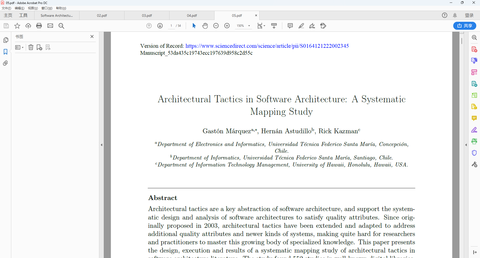The width and height of the screenshot is (480, 258).
Task: Zoom out with the minus circle
Action: (x=216, y=26)
